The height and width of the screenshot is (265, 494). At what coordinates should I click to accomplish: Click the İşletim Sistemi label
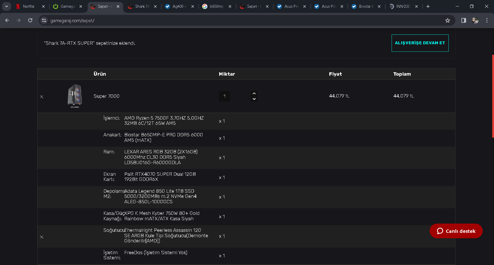click(x=112, y=255)
